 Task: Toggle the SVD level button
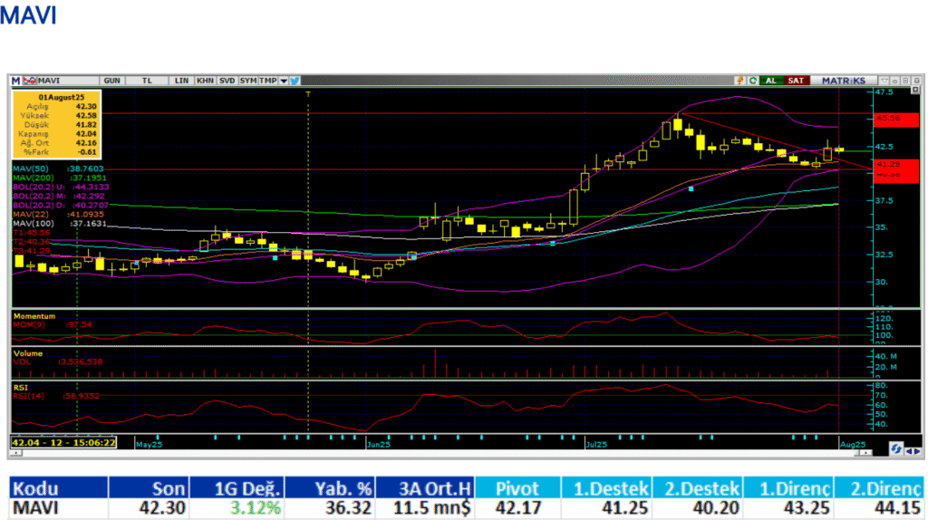click(227, 81)
